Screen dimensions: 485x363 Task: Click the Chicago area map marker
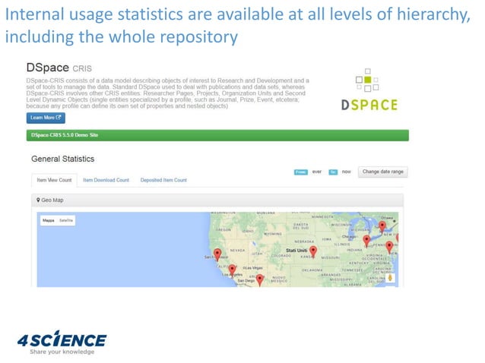(x=366, y=241)
